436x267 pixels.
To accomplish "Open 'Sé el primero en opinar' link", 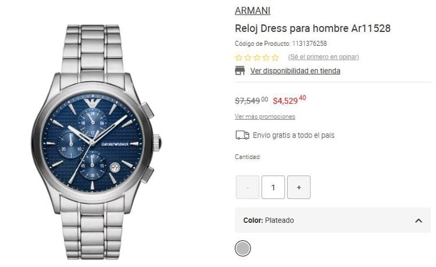I will click(323, 57).
